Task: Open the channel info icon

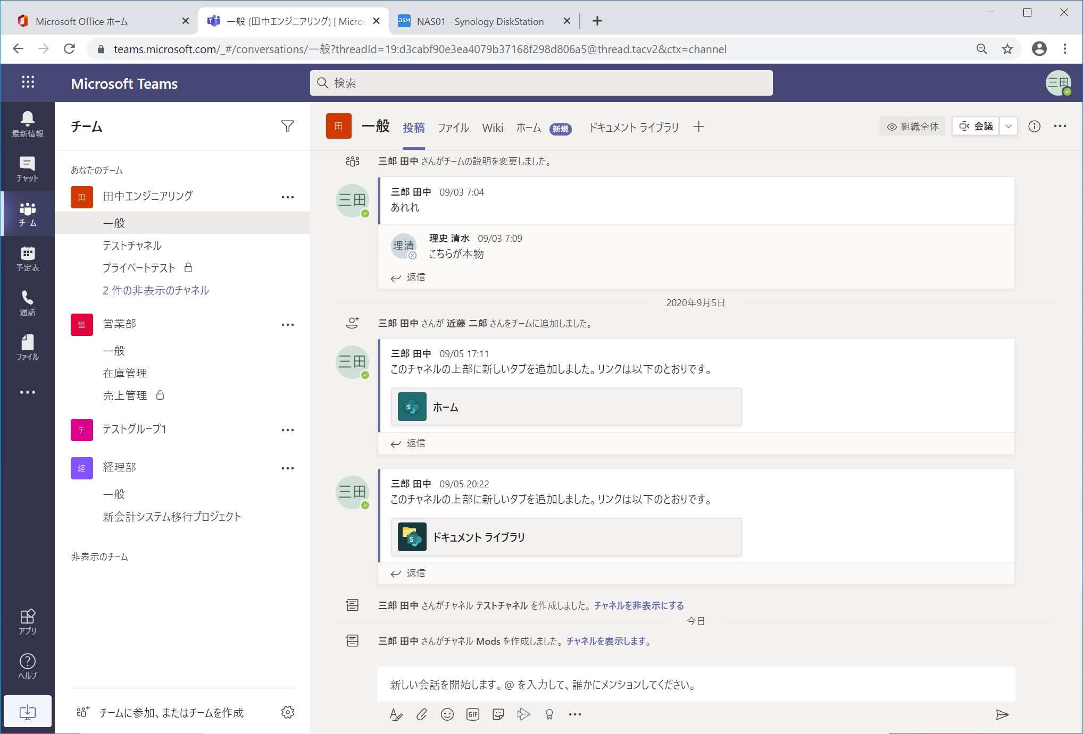Action: [1034, 126]
